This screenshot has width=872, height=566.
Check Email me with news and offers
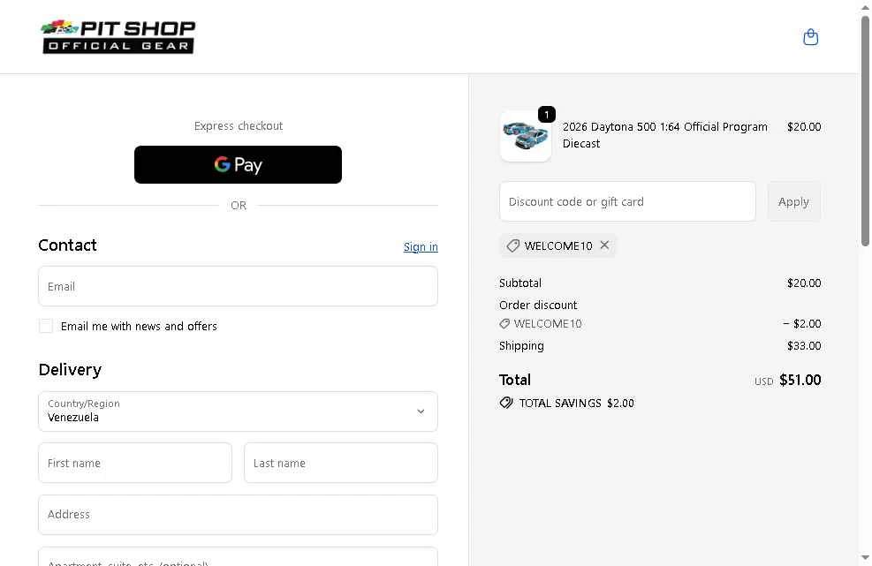[x=46, y=326]
